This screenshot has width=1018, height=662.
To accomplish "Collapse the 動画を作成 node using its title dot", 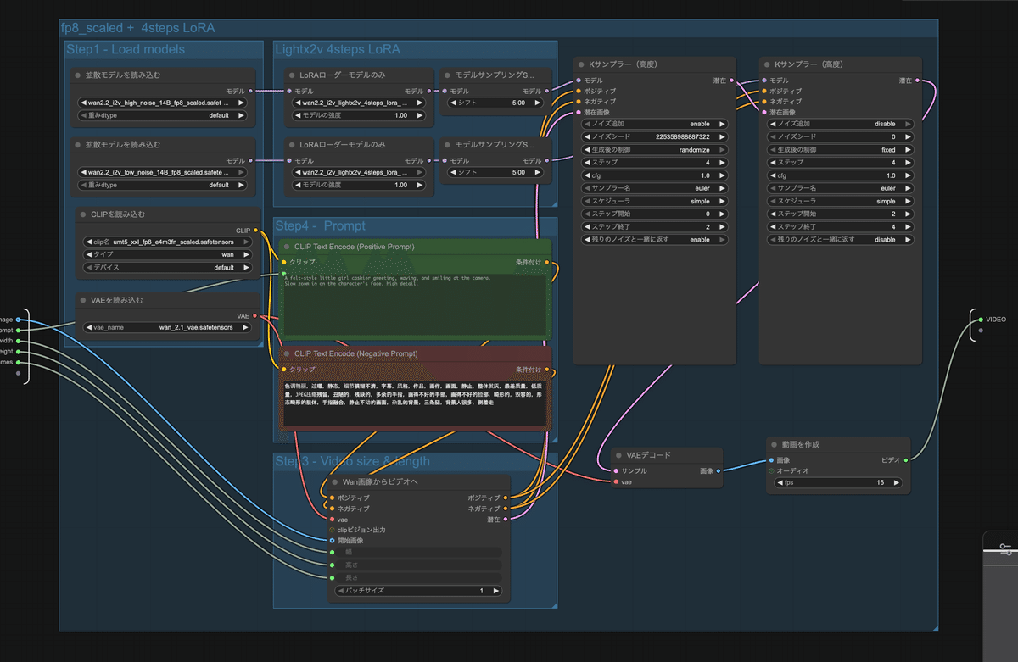I will pyautogui.click(x=773, y=444).
